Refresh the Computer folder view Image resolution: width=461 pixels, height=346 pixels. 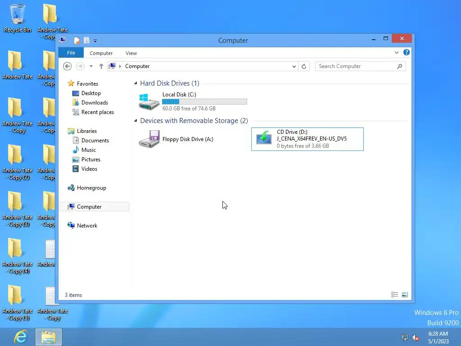coord(304,66)
